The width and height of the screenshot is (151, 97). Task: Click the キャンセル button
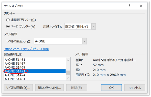click(135, 88)
